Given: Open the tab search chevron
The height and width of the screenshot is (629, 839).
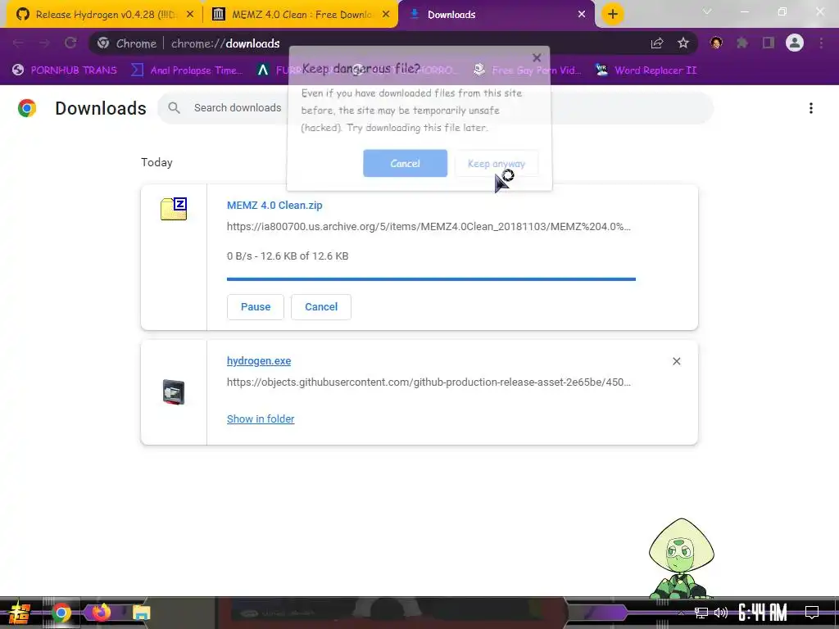Looking at the screenshot, I should click(x=707, y=11).
